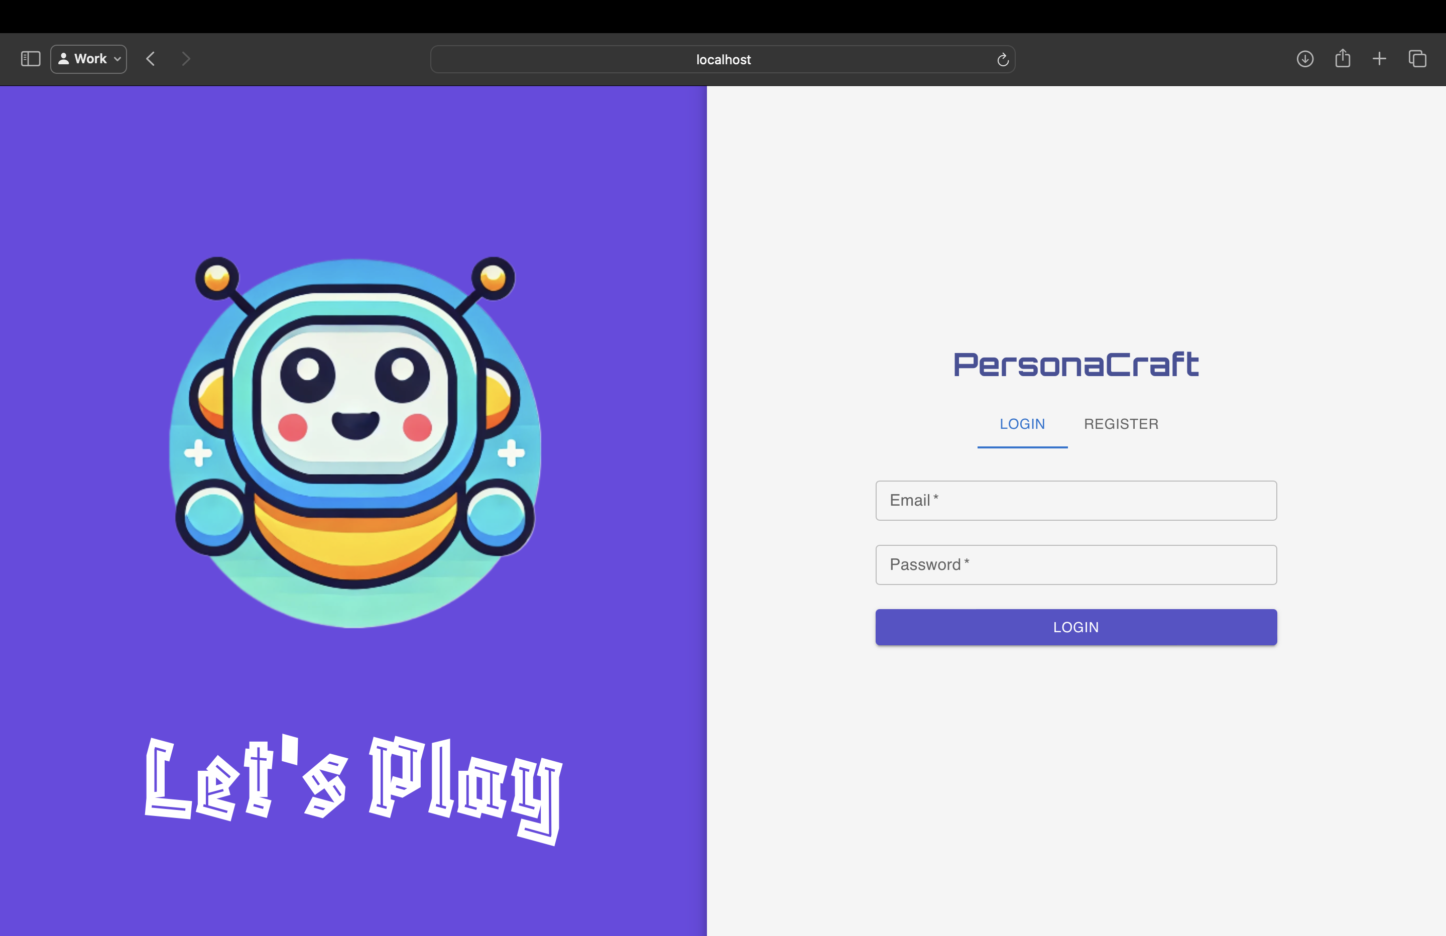This screenshot has width=1446, height=936.
Task: Click the PersonaCraft title logo
Action: [1075, 365]
